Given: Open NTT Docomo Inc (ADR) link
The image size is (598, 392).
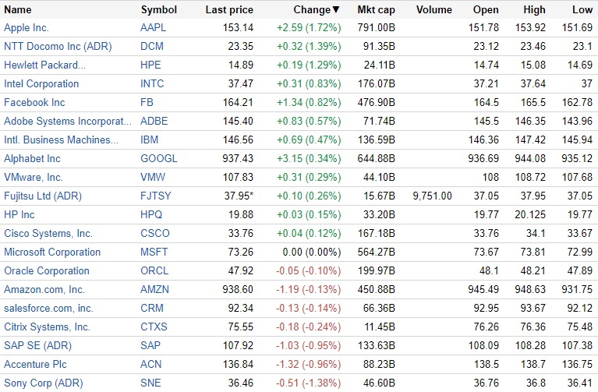Looking at the screenshot, I should click(x=58, y=46).
